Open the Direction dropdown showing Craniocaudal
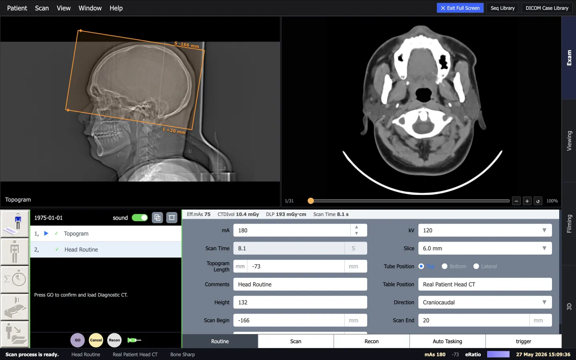The height and width of the screenshot is (360, 576). 485,302
